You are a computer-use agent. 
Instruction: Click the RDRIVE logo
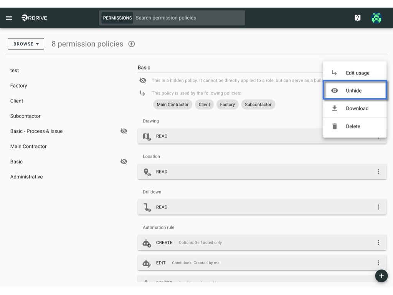34,18
